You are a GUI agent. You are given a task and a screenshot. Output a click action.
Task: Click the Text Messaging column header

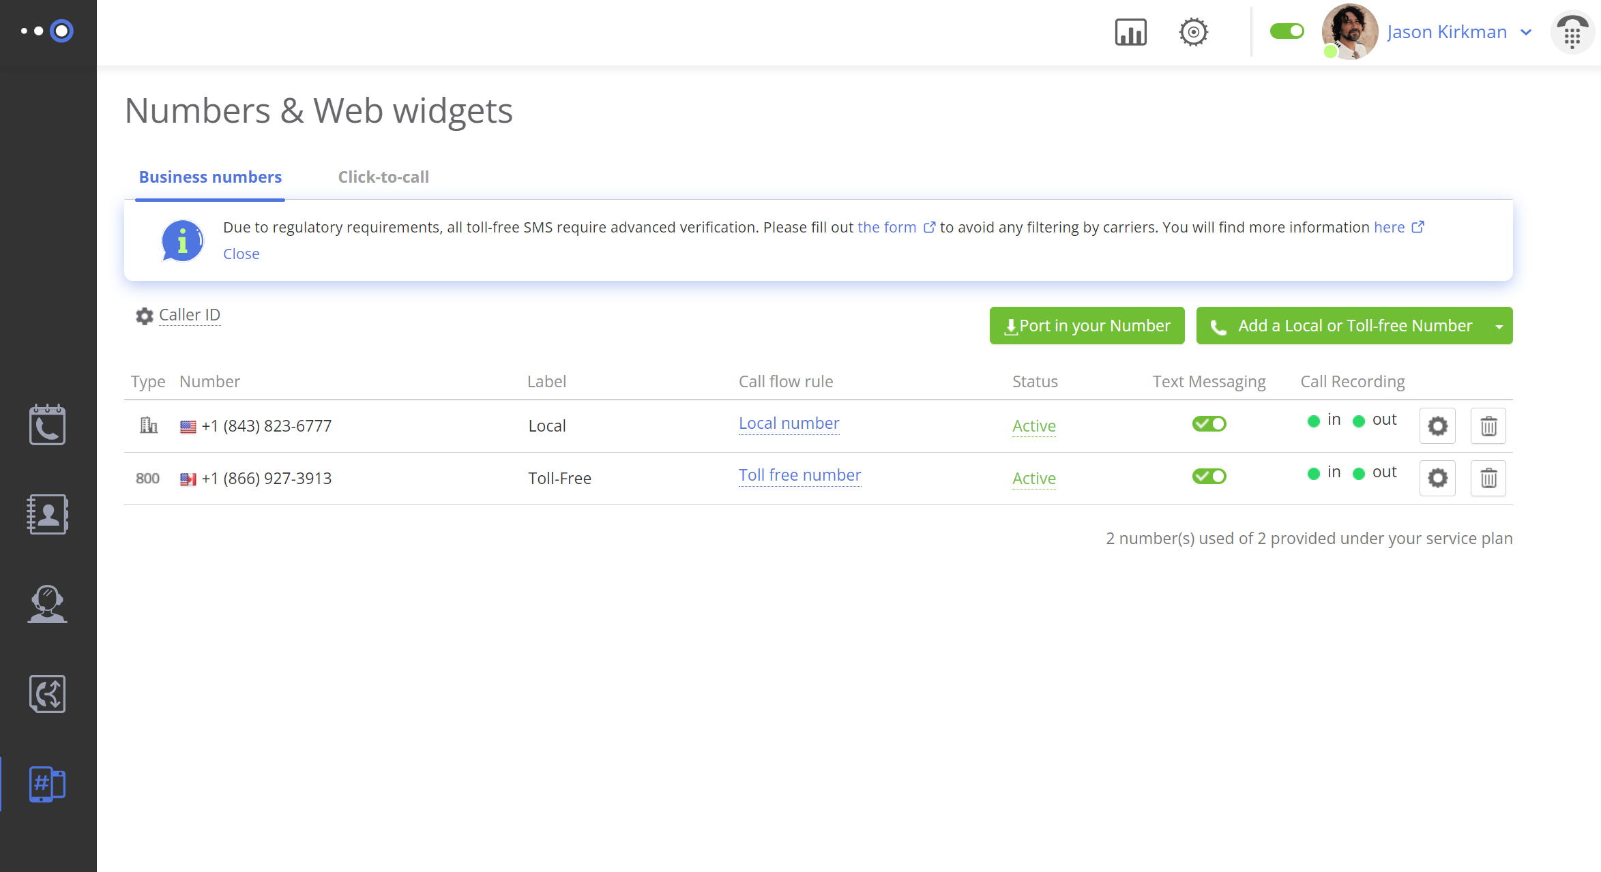[x=1209, y=382]
